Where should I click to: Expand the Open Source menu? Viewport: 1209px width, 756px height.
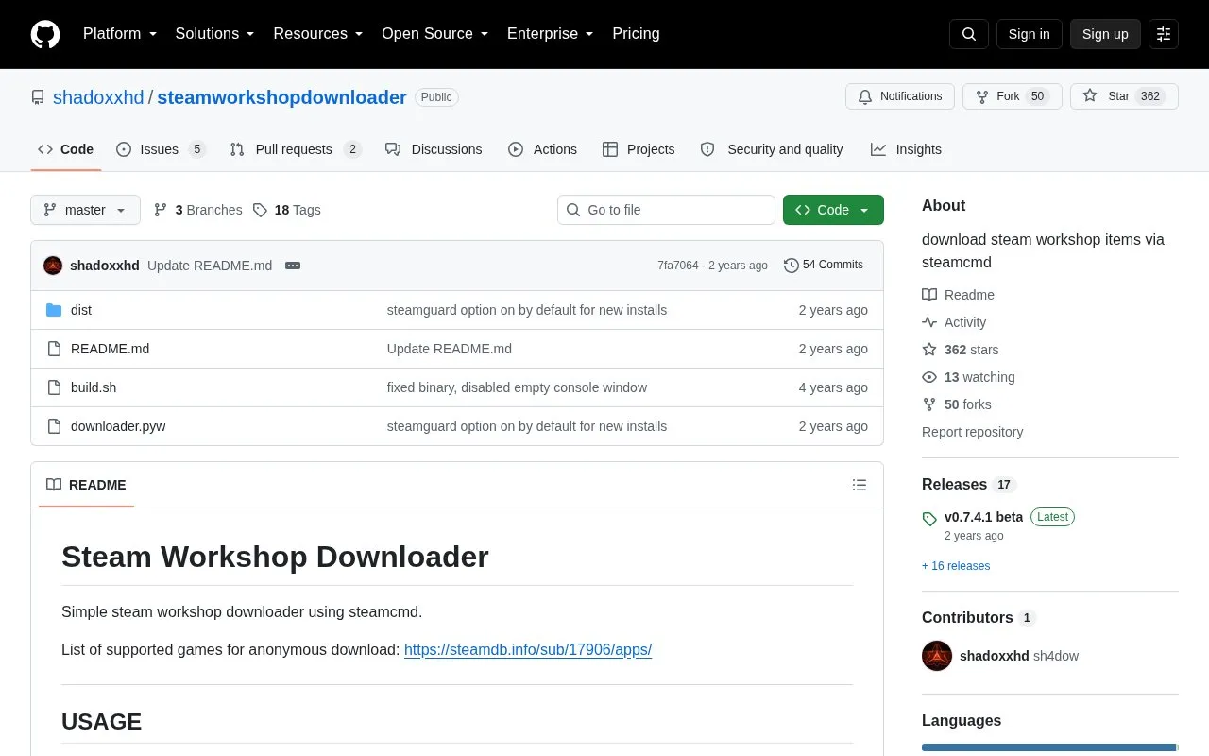(435, 34)
